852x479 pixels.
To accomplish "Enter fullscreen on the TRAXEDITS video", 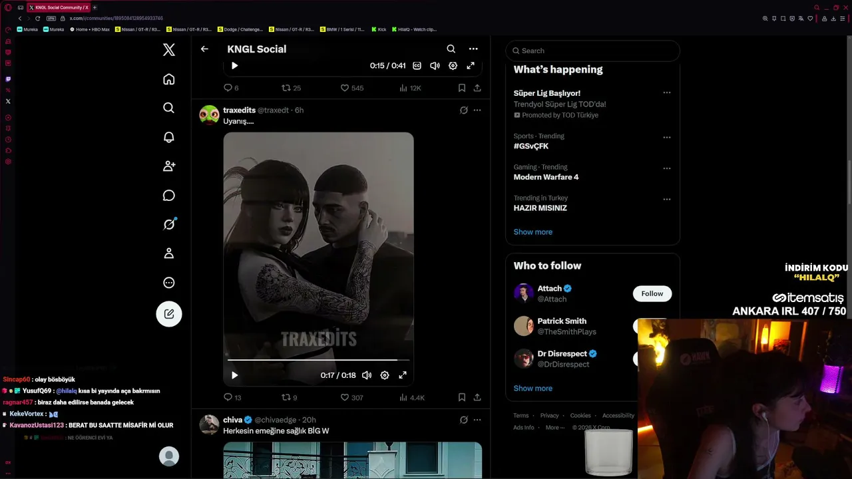I will tap(403, 375).
